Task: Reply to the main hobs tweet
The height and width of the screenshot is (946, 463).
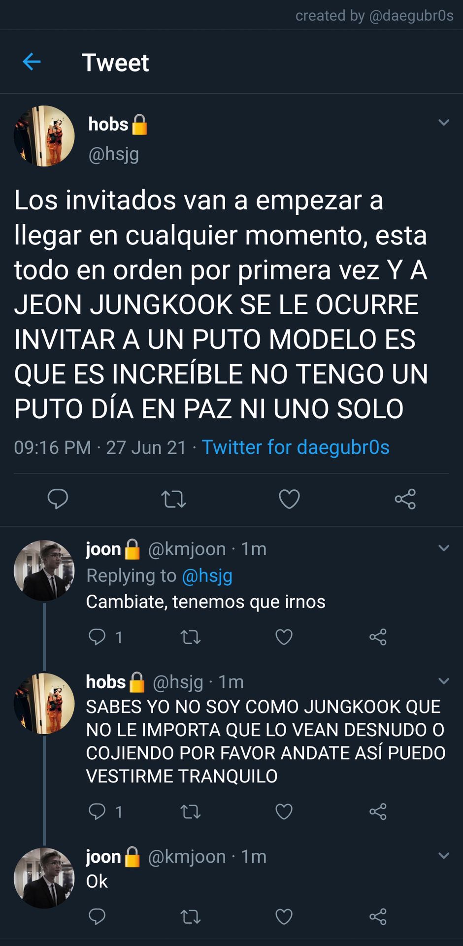Action: pyautogui.click(x=58, y=499)
